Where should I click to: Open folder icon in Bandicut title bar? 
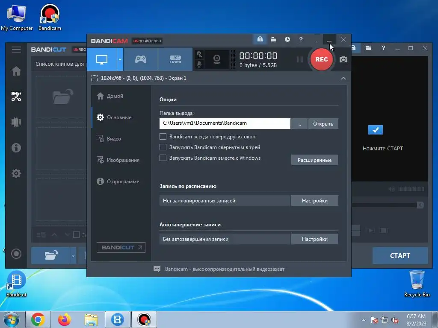click(x=368, y=48)
